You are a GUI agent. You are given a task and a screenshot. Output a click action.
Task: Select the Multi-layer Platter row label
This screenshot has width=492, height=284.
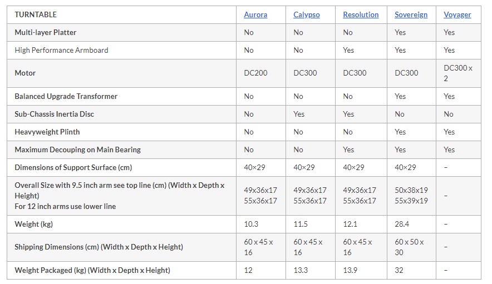tap(46, 33)
